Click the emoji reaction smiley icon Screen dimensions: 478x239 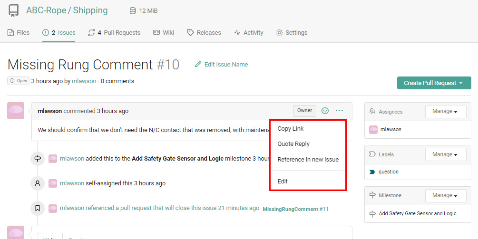[325, 111]
